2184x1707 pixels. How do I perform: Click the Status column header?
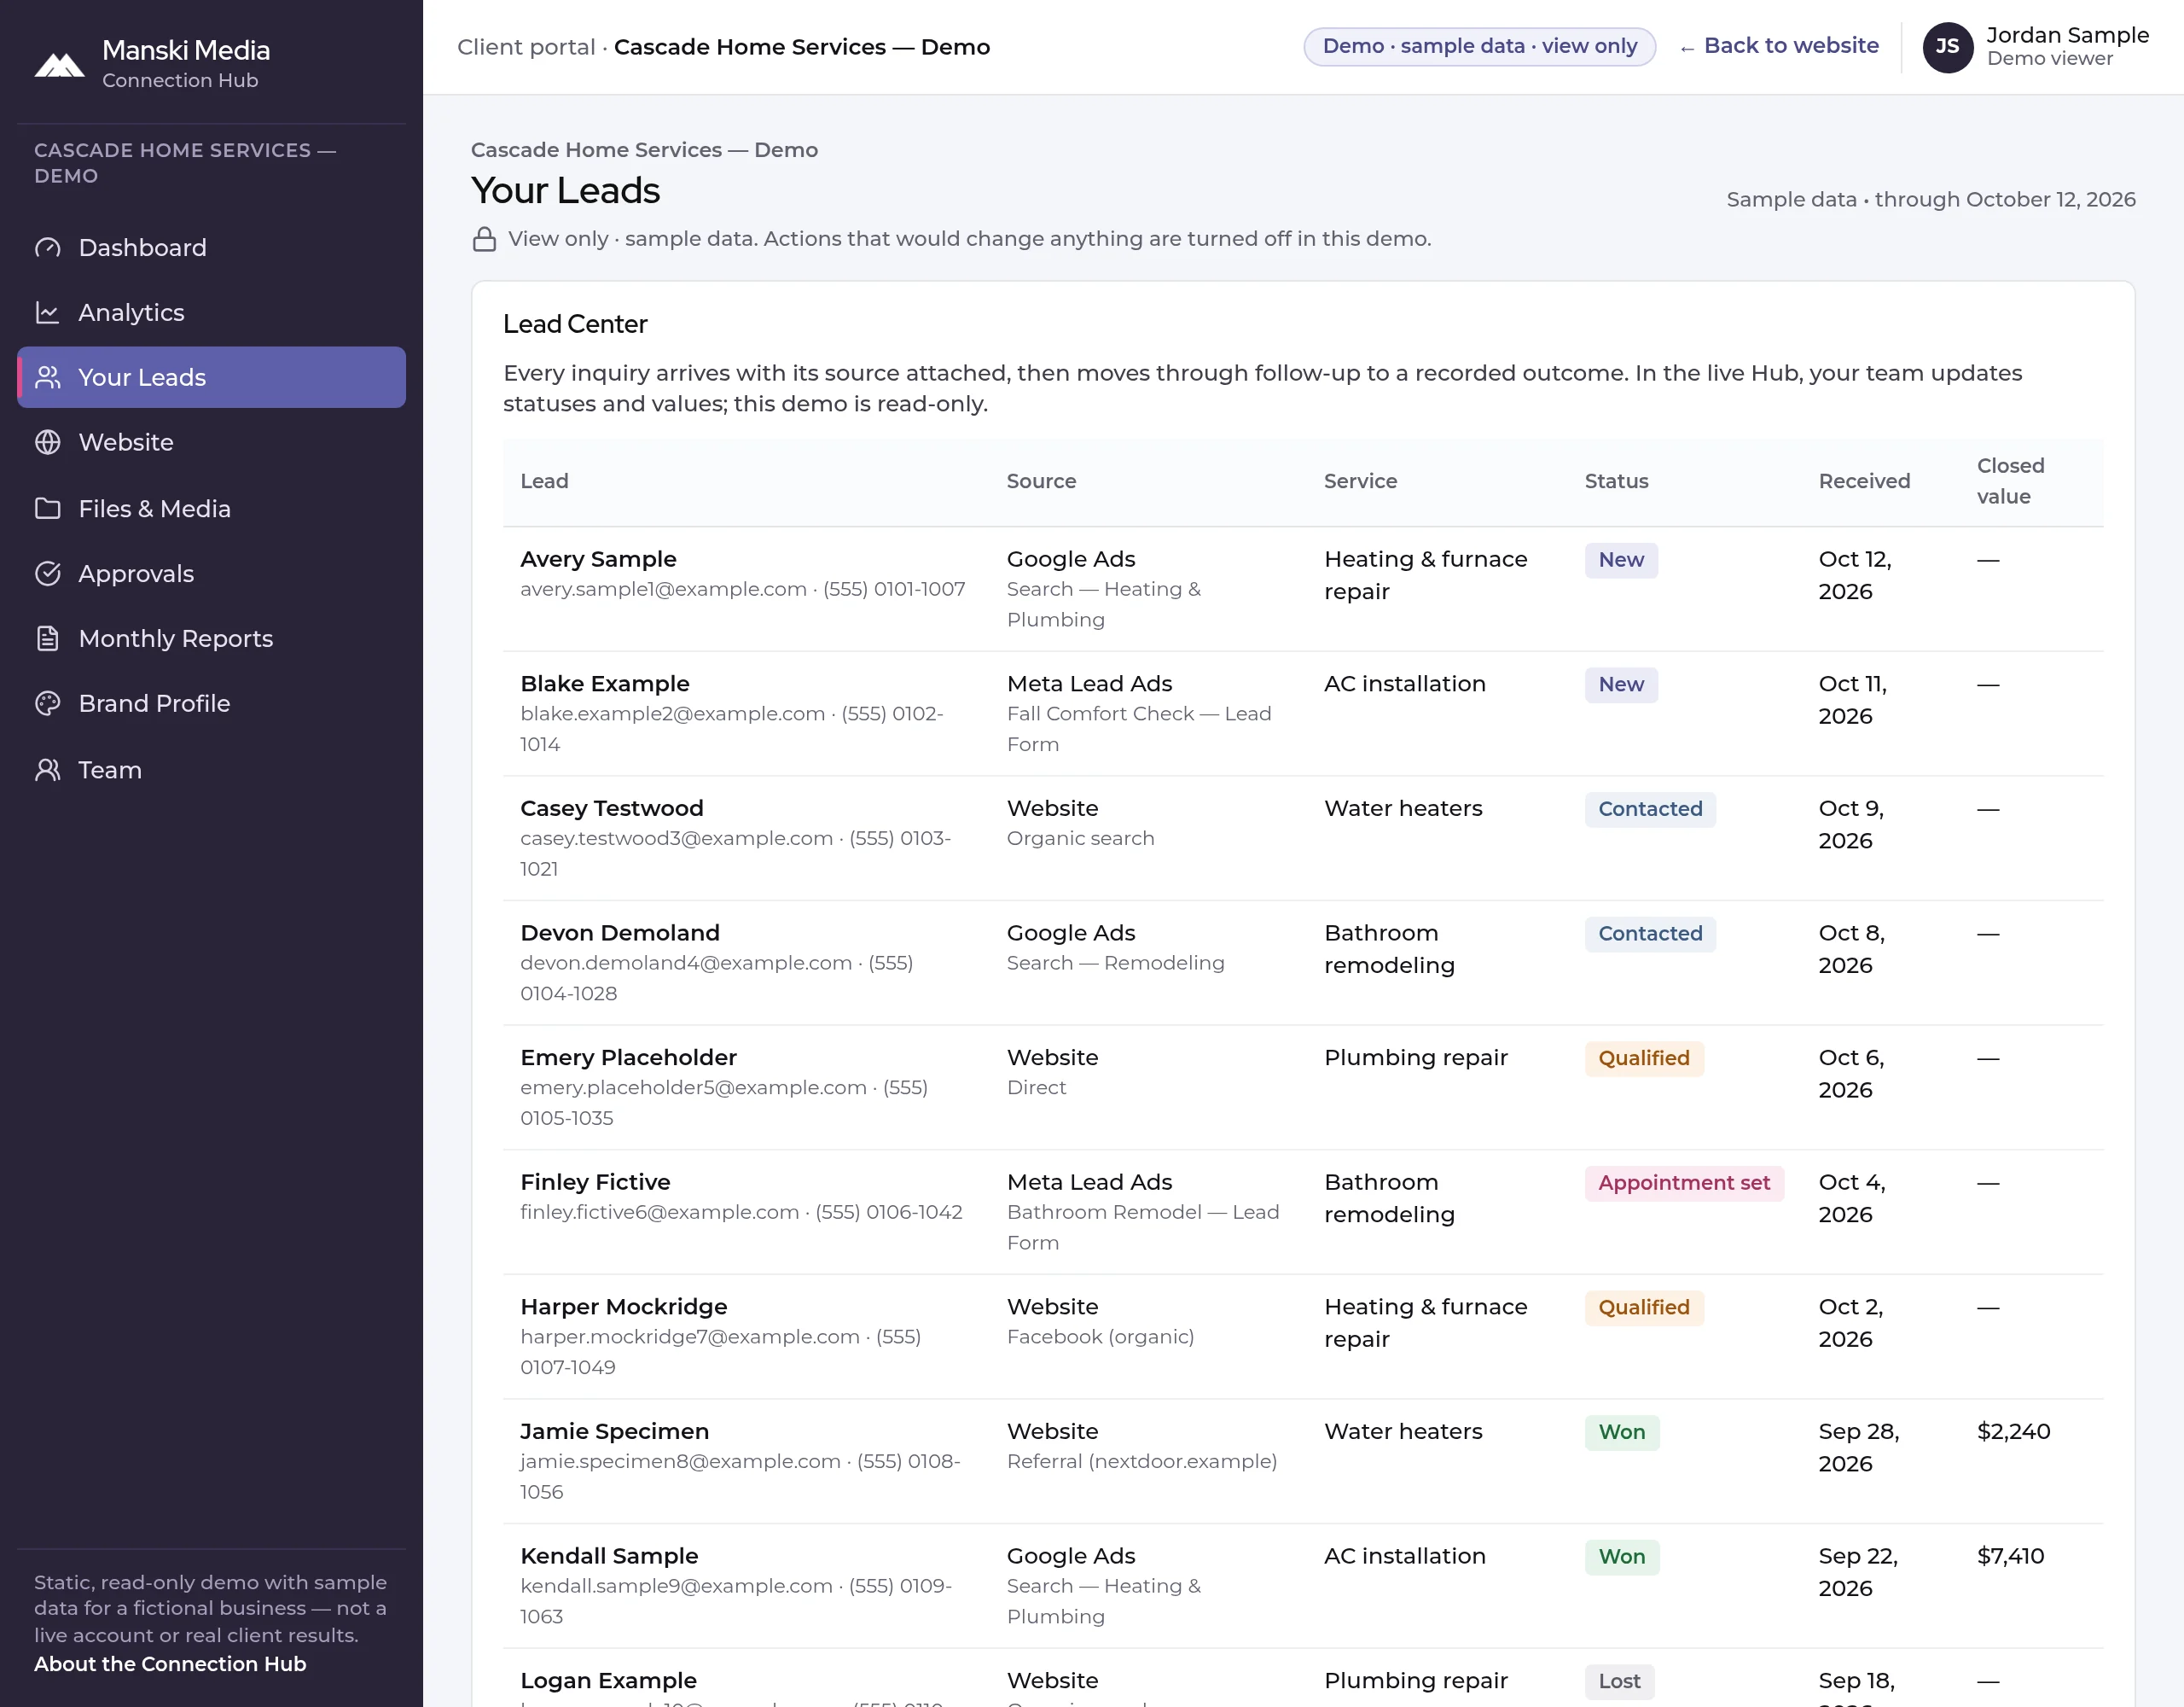[1616, 481]
